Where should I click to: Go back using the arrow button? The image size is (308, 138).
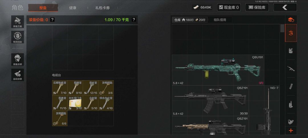(x=285, y=7)
